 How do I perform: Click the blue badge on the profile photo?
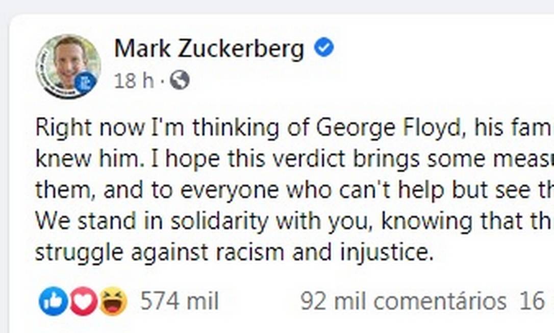(85, 82)
